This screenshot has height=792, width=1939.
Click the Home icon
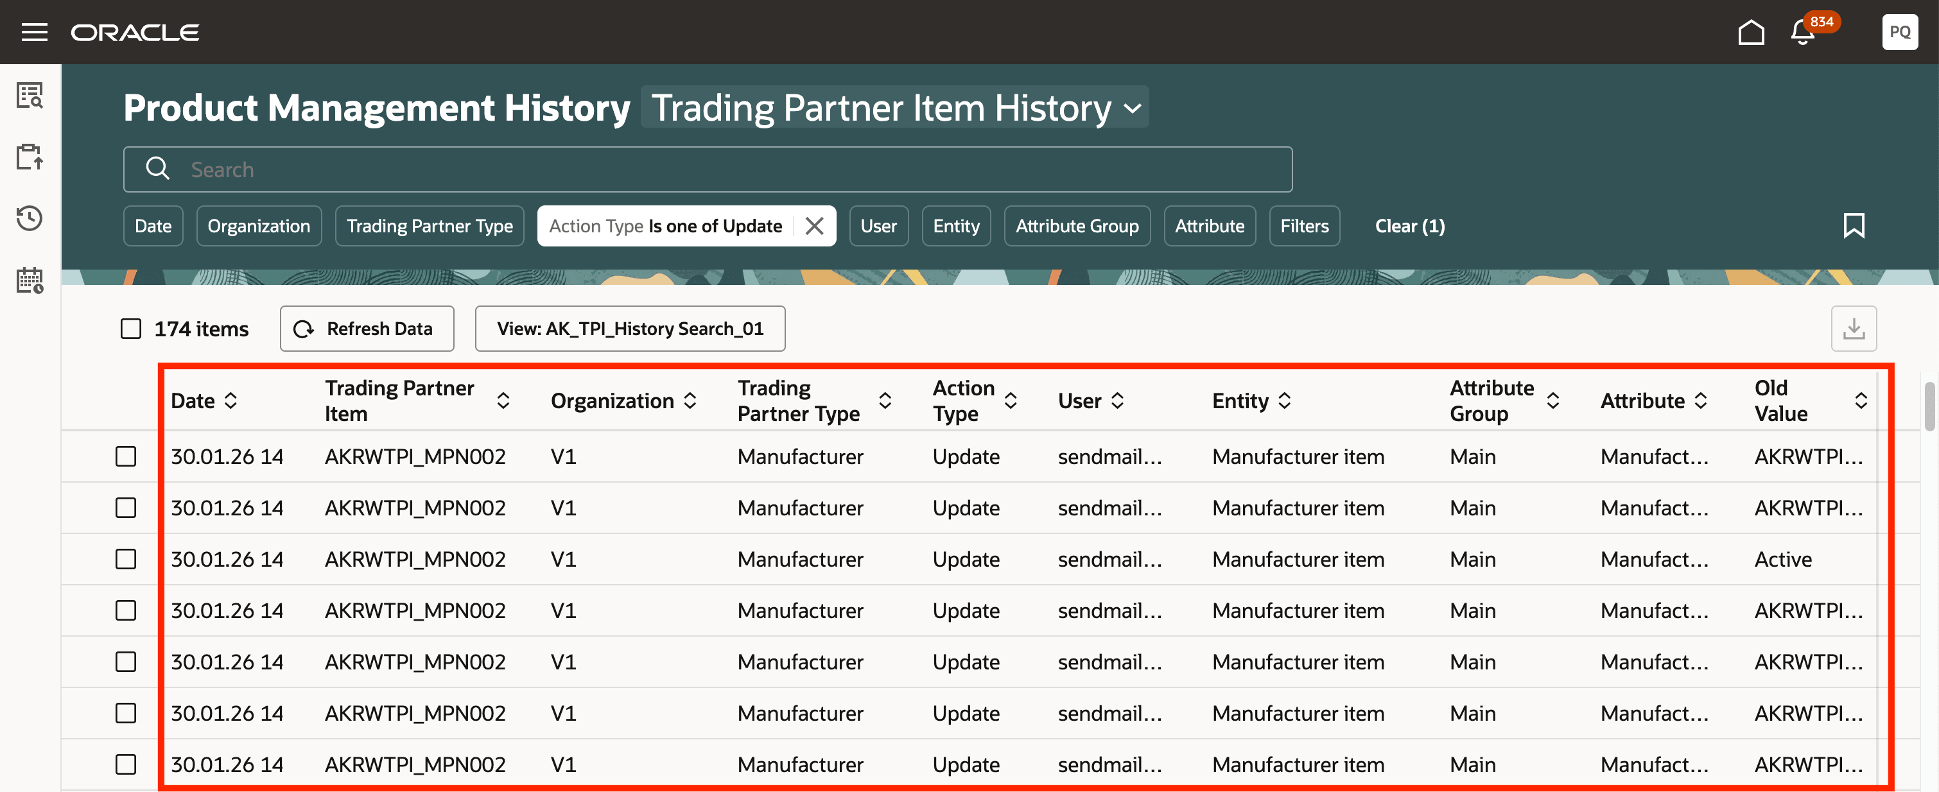coord(1752,31)
